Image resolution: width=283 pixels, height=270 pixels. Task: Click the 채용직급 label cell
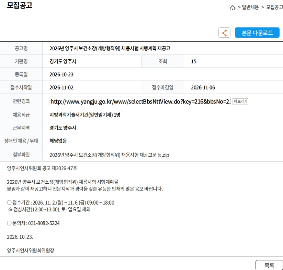point(21,115)
